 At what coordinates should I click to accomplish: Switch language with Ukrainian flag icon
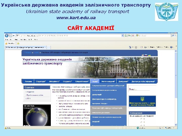click(149, 55)
